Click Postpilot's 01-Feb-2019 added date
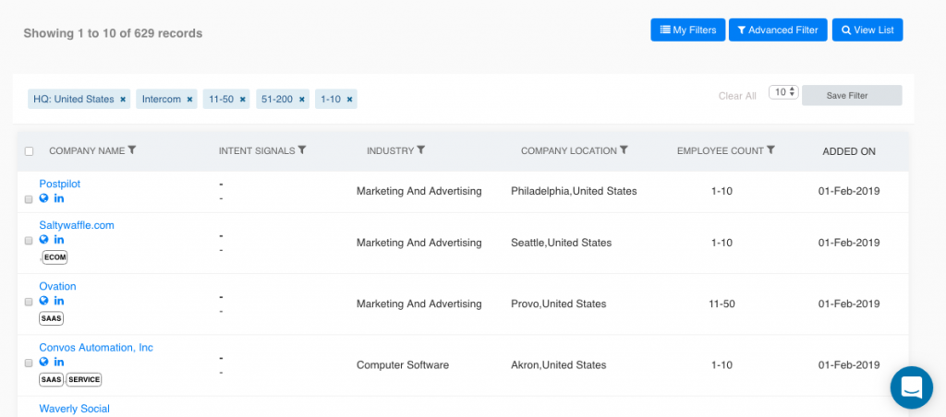 point(849,191)
